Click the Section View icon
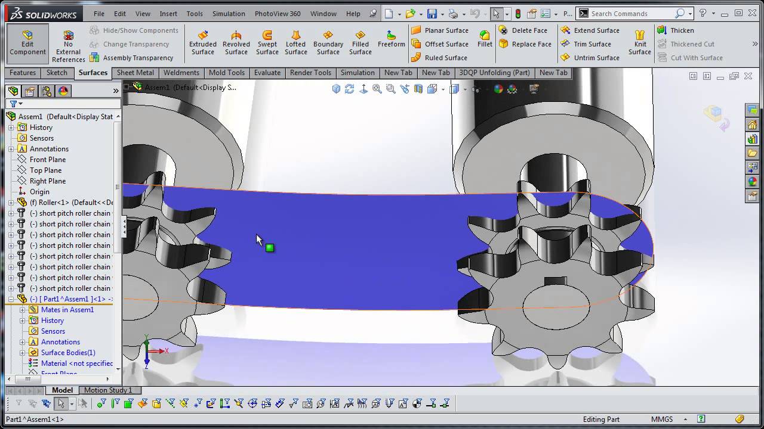This screenshot has width=764, height=429. pos(418,89)
